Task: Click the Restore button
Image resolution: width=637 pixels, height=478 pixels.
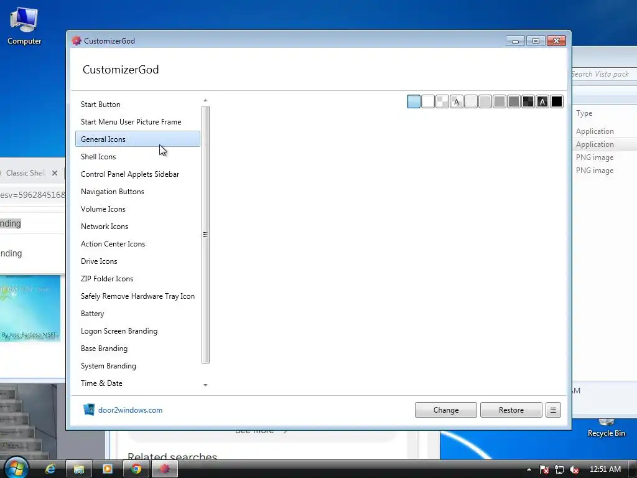Action: tap(511, 410)
